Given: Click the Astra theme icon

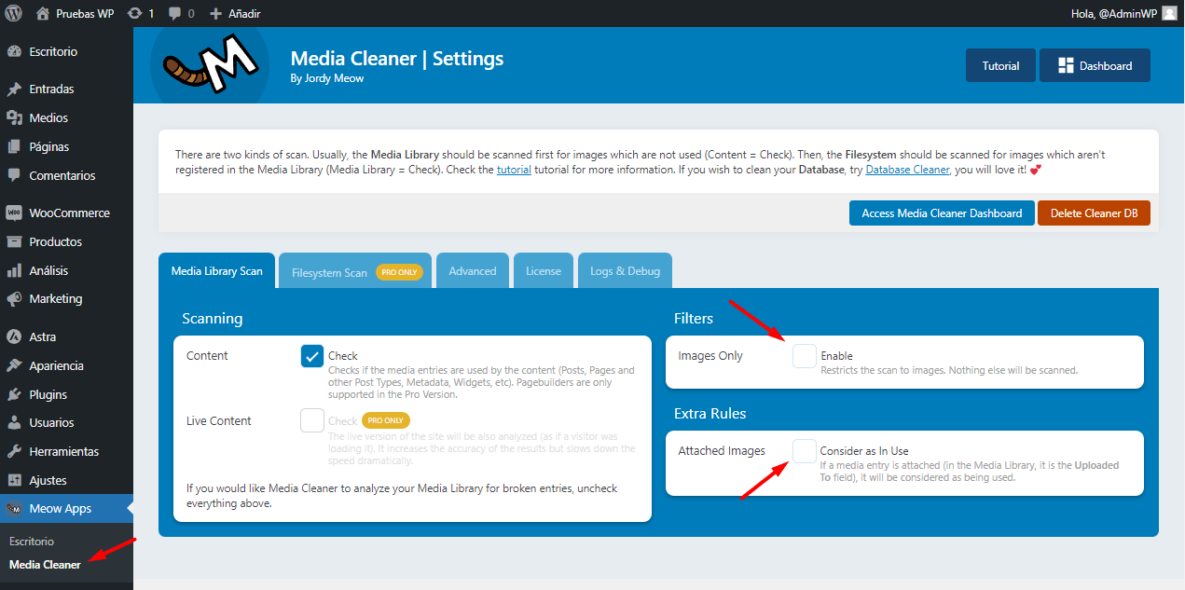Looking at the screenshot, I should [x=14, y=336].
